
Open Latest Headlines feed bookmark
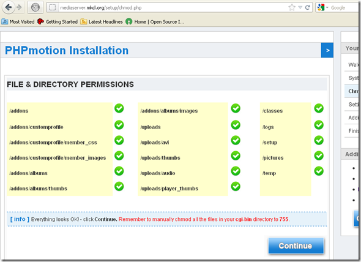tap(102, 21)
